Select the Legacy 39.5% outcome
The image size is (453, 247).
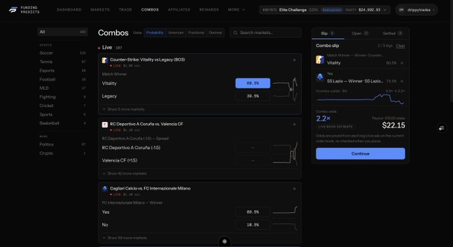253,97
